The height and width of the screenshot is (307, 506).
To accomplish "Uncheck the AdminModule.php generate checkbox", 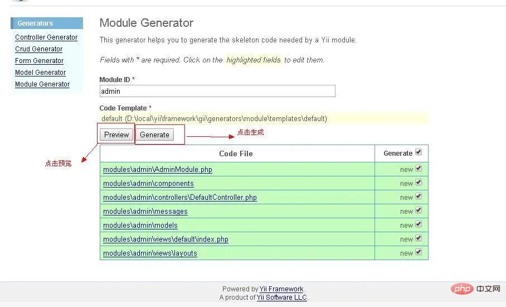I will pyautogui.click(x=419, y=169).
